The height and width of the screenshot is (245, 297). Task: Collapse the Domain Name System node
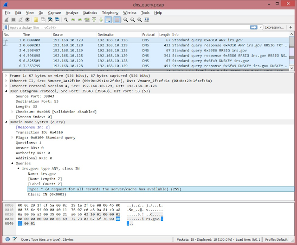6,122
